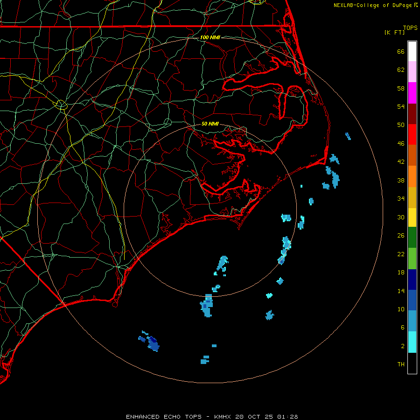Click the "KMHX" radar site identifier

[x=224, y=417]
